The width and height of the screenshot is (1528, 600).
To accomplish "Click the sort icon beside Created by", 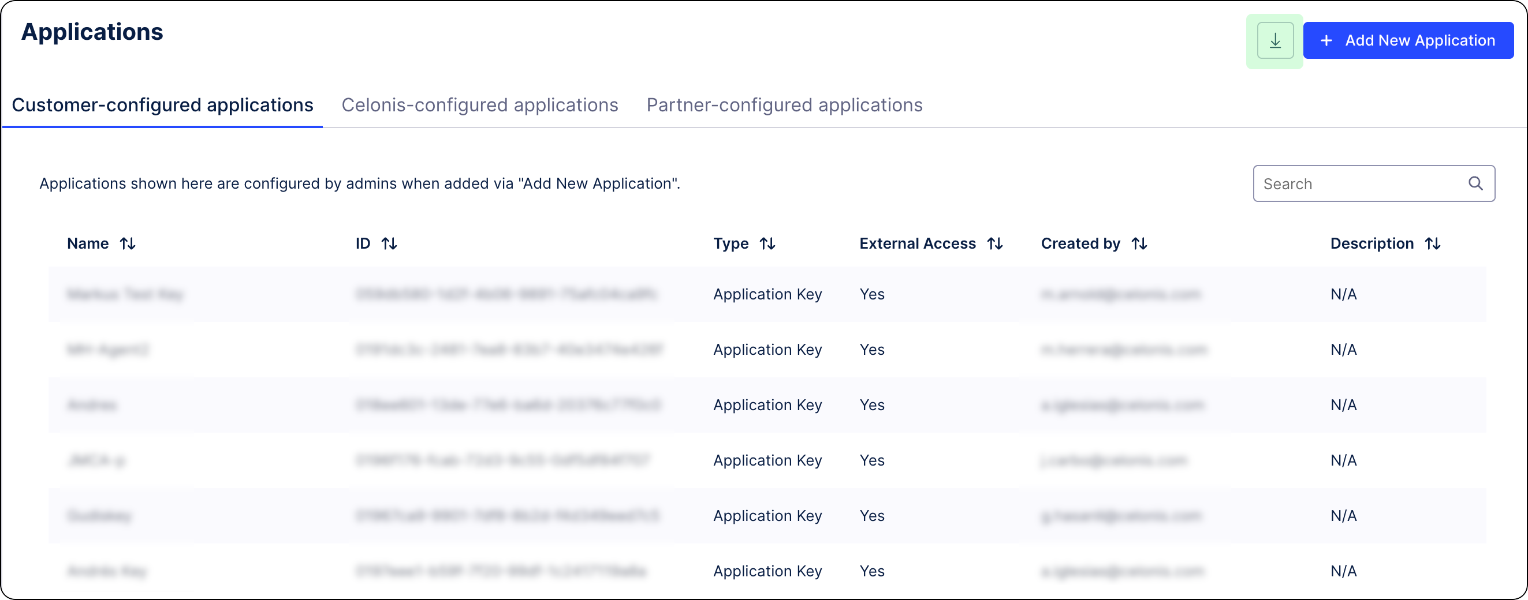I will tap(1139, 243).
